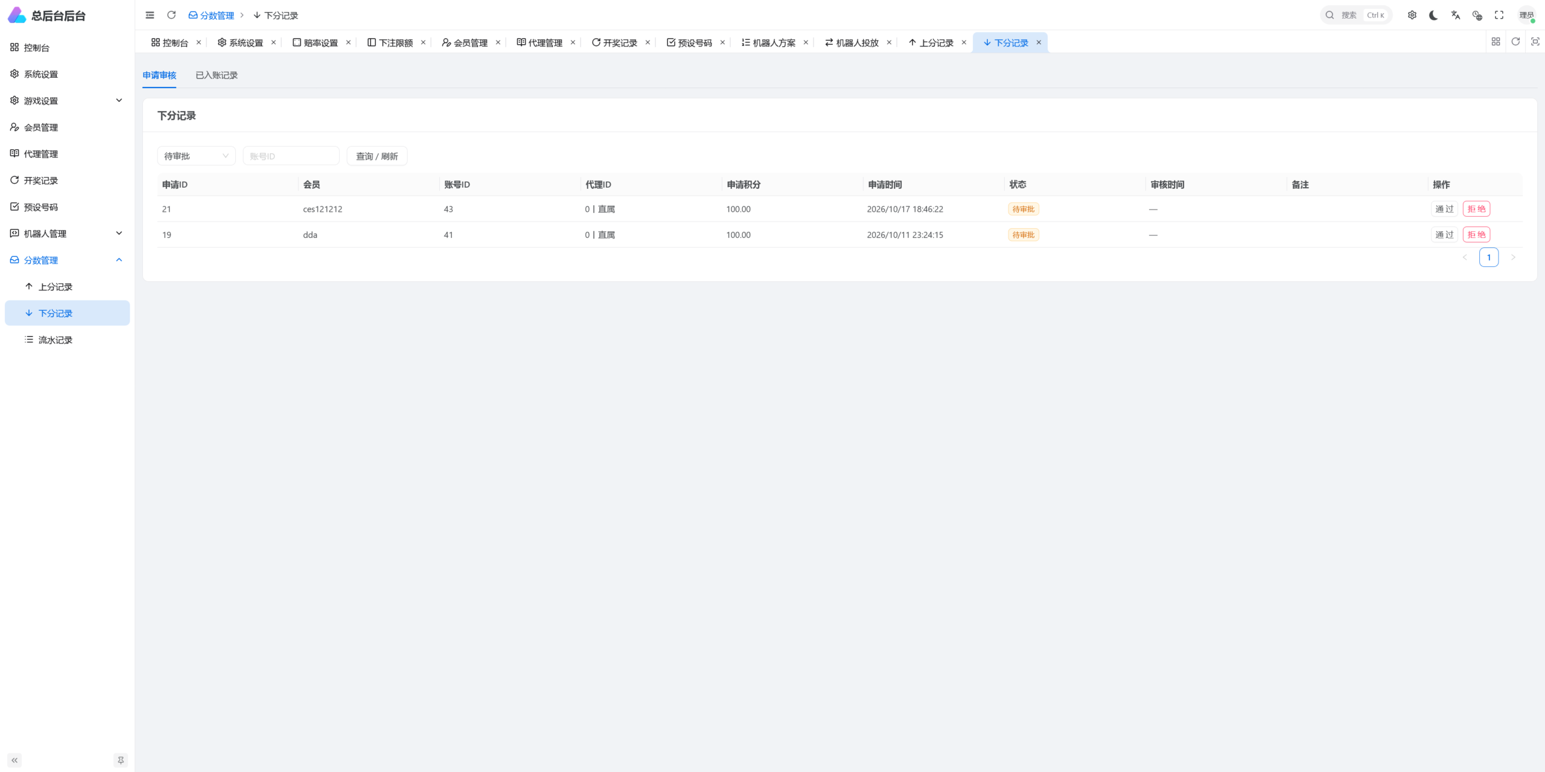The height and width of the screenshot is (772, 1545).
Task: Open 系统设置 in the sidebar
Action: point(67,74)
